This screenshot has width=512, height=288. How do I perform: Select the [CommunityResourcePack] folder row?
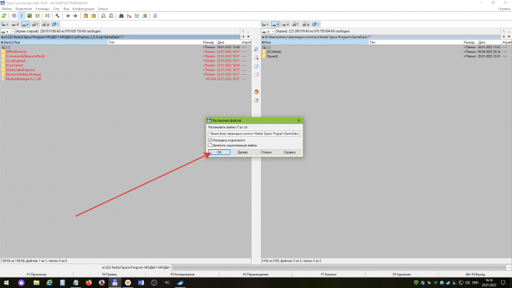point(125,56)
